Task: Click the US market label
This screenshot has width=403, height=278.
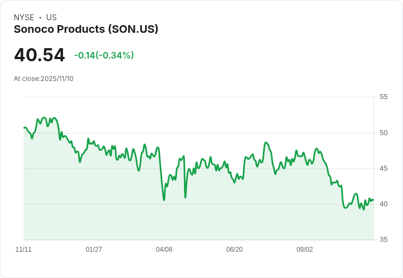Action: (51, 18)
